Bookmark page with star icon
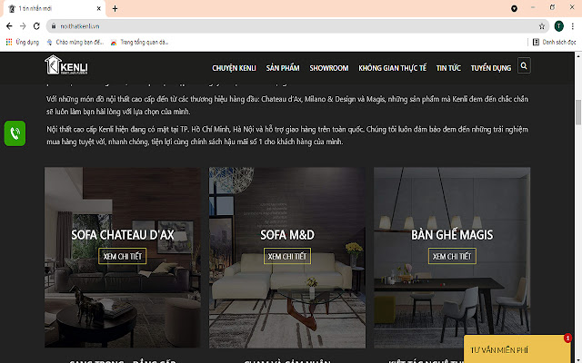The width and height of the screenshot is (582, 363). click(x=542, y=26)
